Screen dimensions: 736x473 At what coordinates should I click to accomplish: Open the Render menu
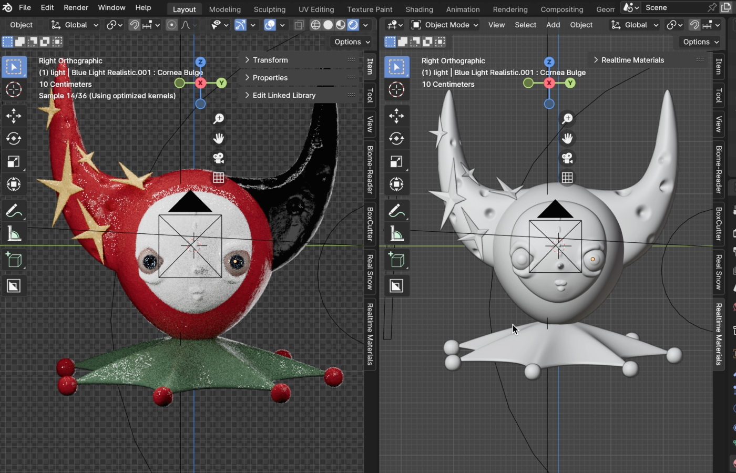point(76,7)
